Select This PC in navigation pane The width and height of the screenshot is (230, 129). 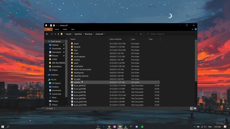54,80
